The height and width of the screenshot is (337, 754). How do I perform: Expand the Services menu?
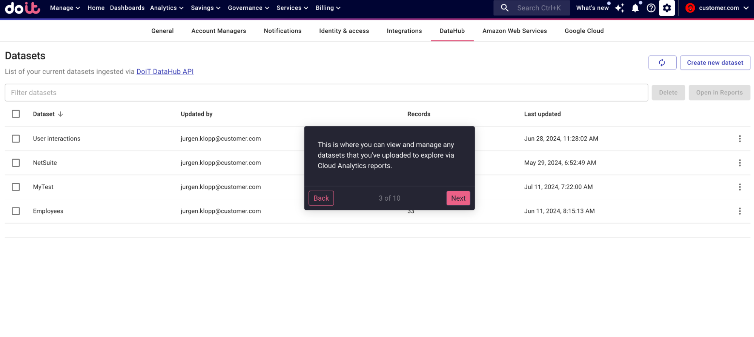point(292,8)
